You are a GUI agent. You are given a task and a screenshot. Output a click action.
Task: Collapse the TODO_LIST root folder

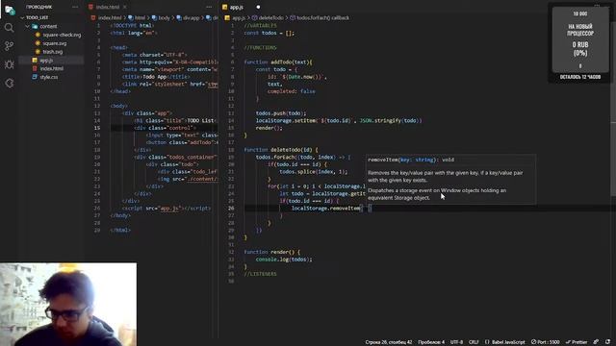[x=37, y=17]
